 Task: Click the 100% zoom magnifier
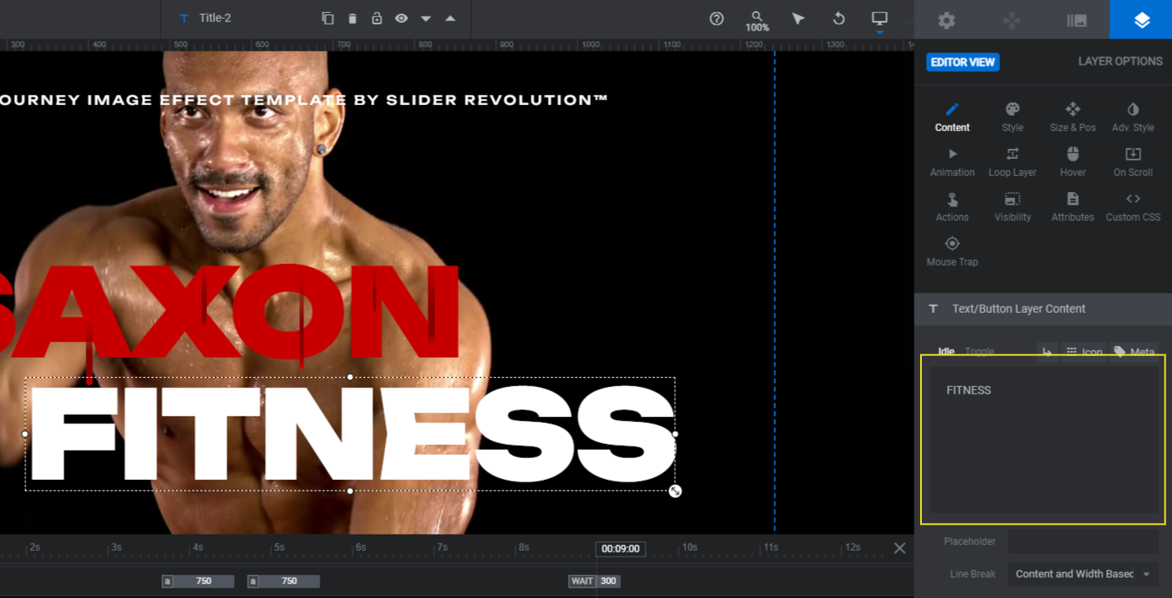757,20
